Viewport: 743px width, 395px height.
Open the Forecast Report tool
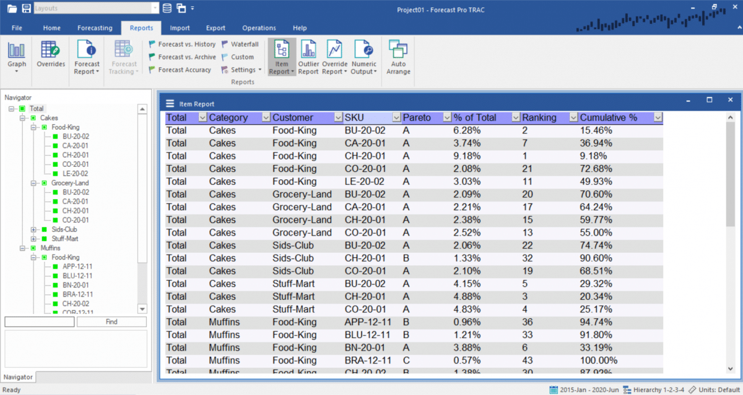coord(87,56)
